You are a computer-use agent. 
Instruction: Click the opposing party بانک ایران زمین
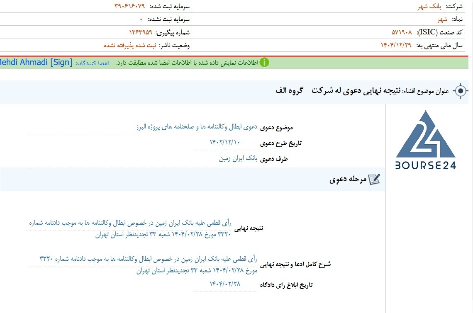click(x=238, y=158)
